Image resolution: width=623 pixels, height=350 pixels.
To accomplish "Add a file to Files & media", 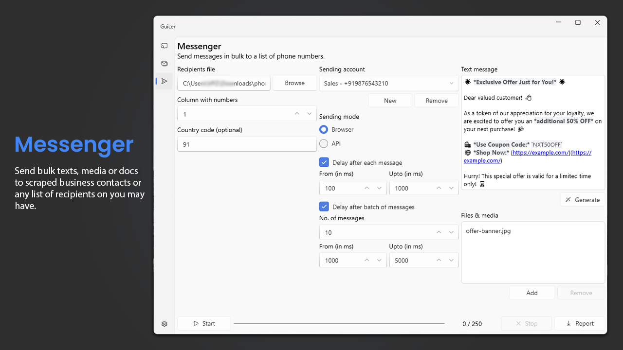I will pos(532,293).
